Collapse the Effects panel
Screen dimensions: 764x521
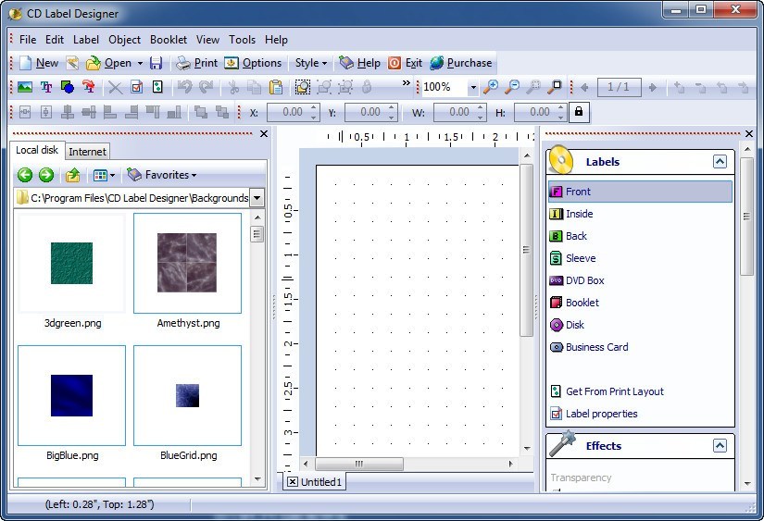point(720,445)
